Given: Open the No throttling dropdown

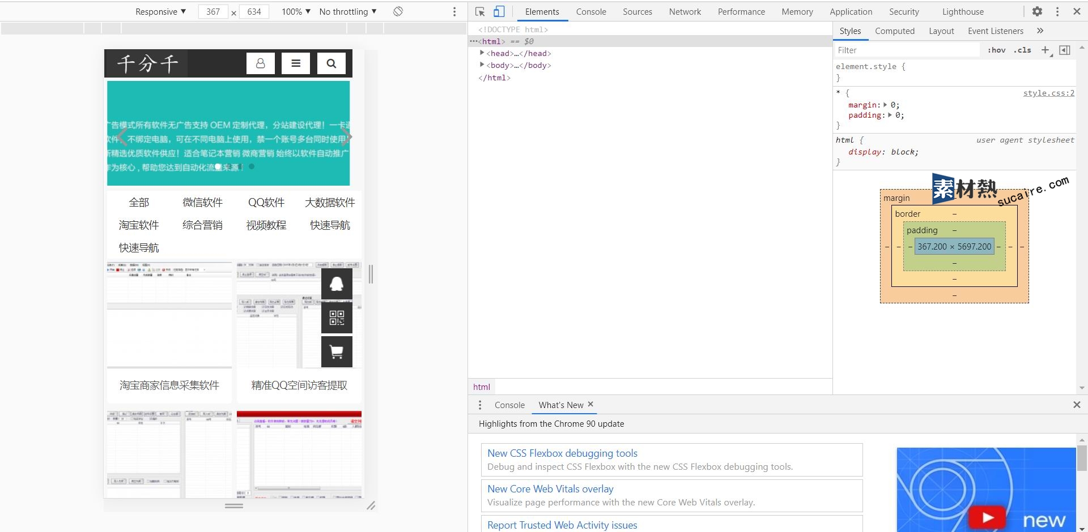Looking at the screenshot, I should click(348, 11).
